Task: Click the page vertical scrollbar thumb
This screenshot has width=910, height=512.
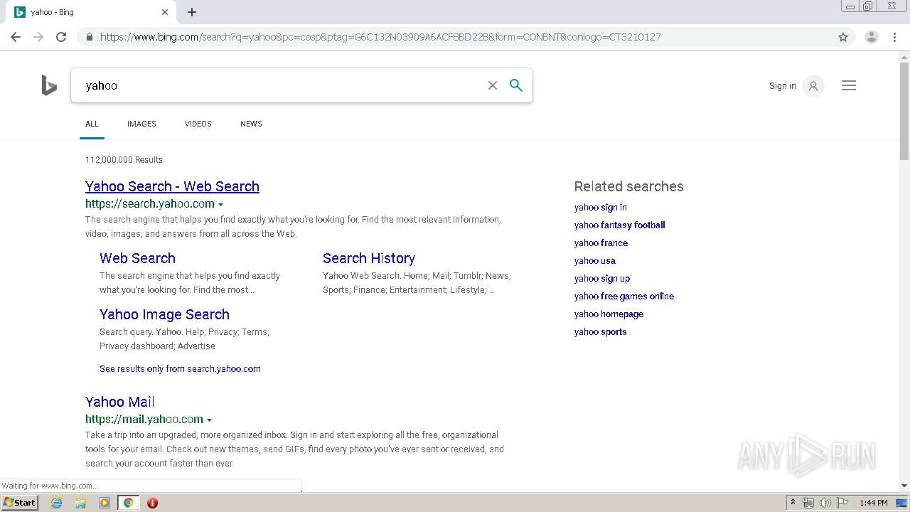Action: pos(904,110)
